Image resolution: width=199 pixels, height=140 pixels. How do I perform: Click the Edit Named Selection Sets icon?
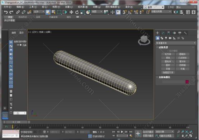(x=148, y=12)
